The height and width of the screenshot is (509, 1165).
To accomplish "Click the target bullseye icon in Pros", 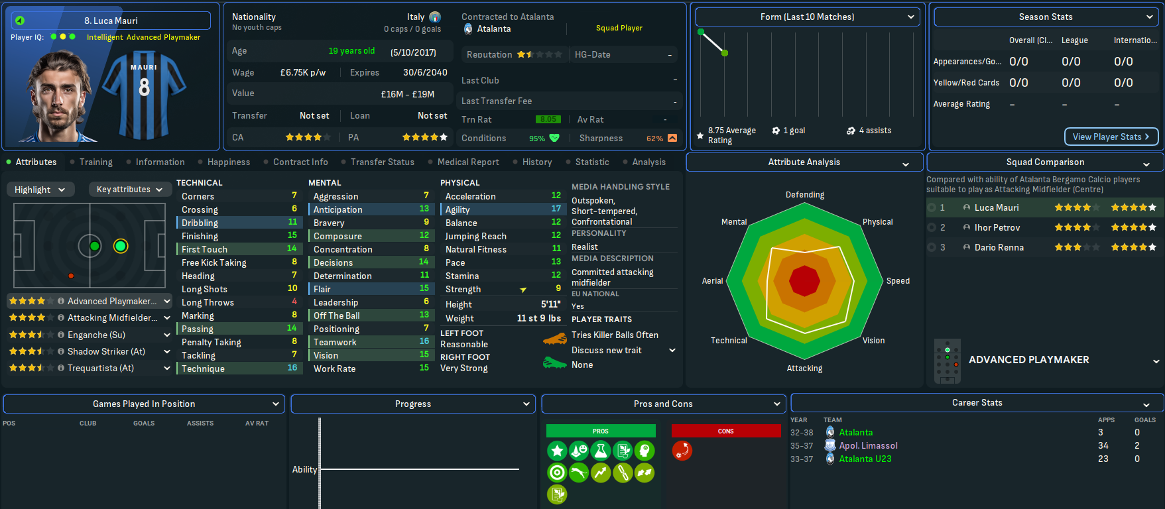I will pos(557,473).
